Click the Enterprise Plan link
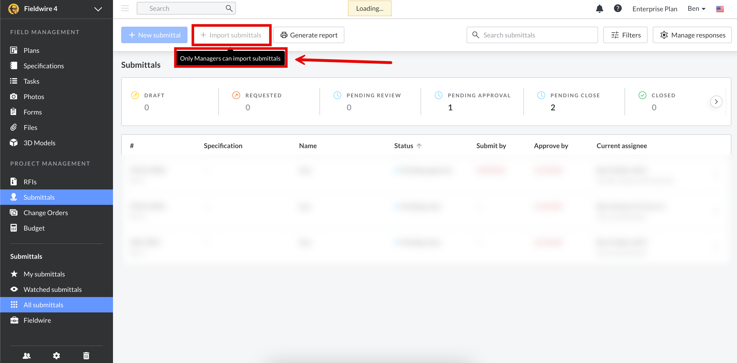 (655, 9)
